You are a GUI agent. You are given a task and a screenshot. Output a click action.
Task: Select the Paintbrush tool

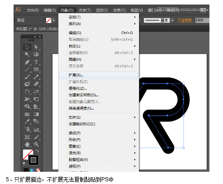coord(27,77)
